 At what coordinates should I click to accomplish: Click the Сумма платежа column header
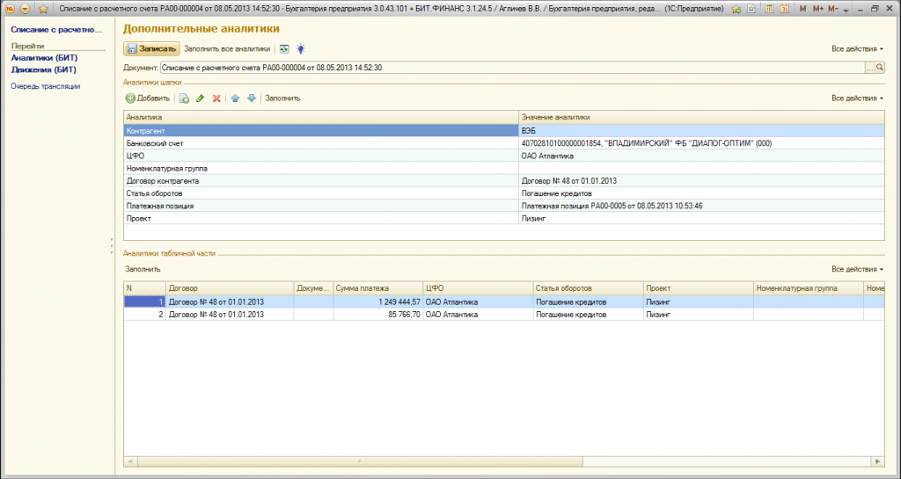tap(377, 288)
